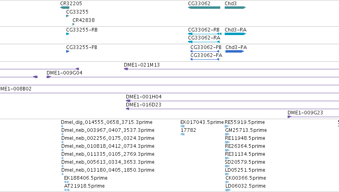
Task: Click the 17782 feature glyph
Action: (x=182, y=134)
